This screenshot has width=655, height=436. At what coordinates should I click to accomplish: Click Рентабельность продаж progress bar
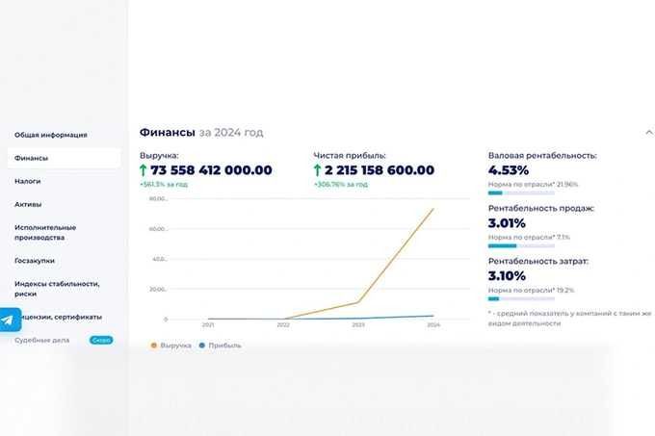[537, 245]
